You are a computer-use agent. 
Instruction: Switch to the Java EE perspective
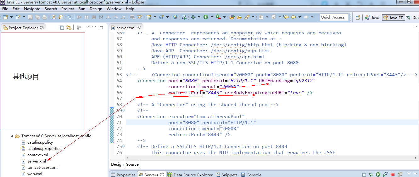pyautogui.click(x=393, y=18)
